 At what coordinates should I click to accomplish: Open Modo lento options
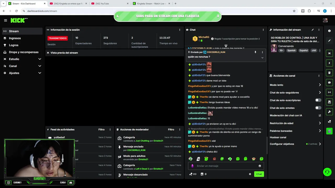[295, 85]
